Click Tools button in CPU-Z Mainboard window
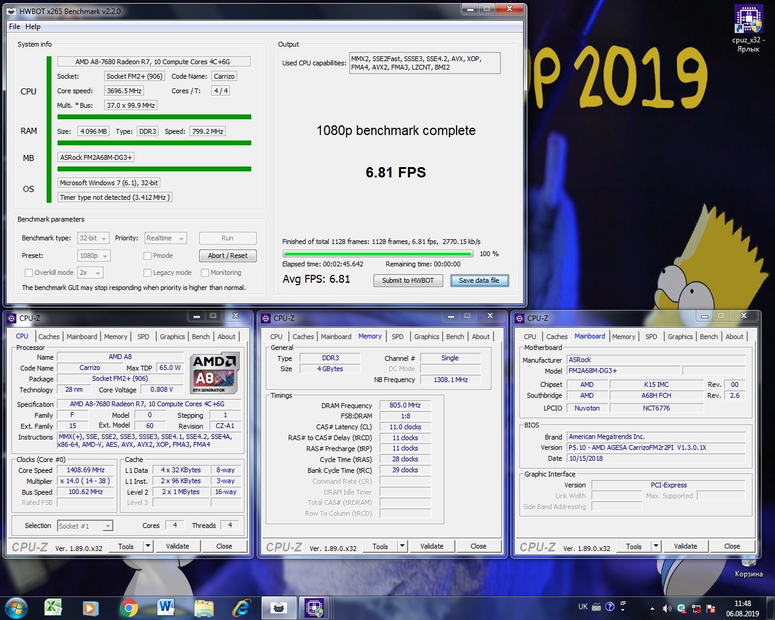 click(x=634, y=546)
